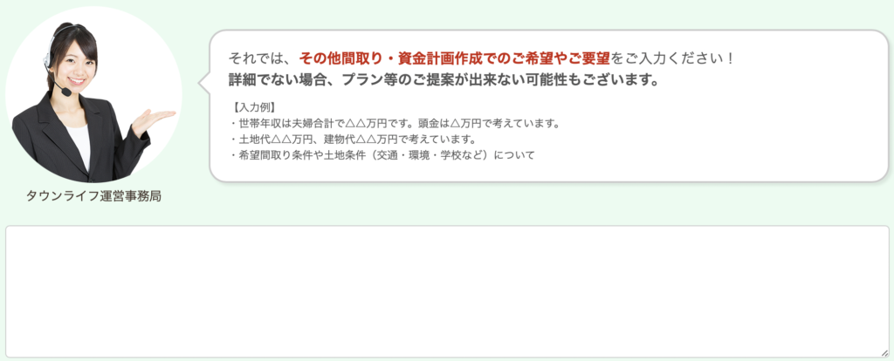Screen dimensions: 894x361
Task: Click the operator's circular avatar photo
Action: tap(93, 94)
